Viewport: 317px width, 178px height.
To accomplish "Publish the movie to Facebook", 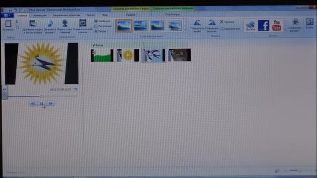I will [264, 25].
